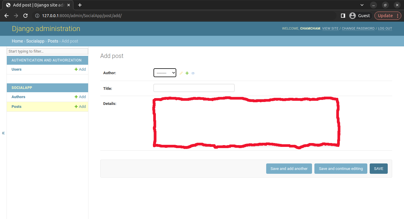Click the sidebar filter search box
Image resolution: width=404 pixels, height=219 pixels.
47,51
